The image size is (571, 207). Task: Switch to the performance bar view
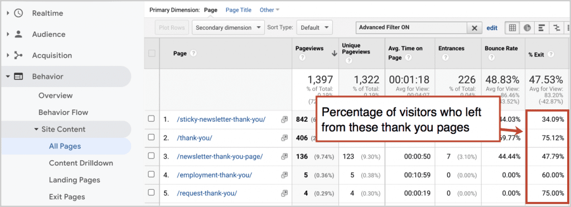click(x=542, y=28)
